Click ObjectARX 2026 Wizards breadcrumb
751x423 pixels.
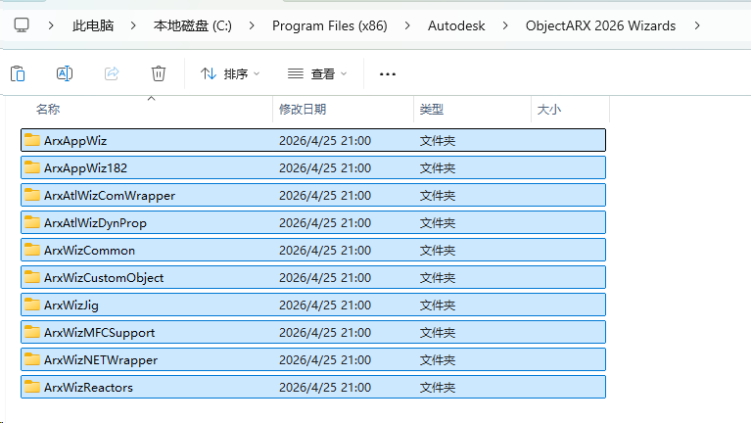(600, 25)
